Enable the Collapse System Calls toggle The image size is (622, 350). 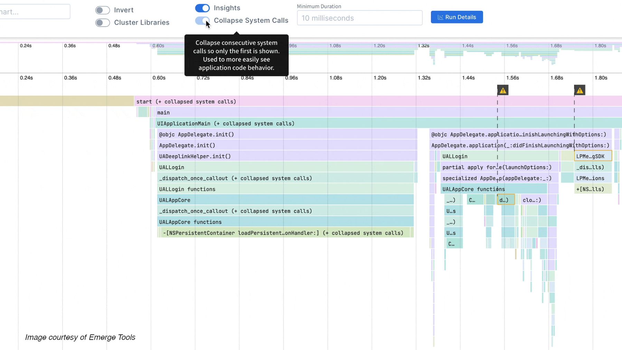tap(202, 21)
